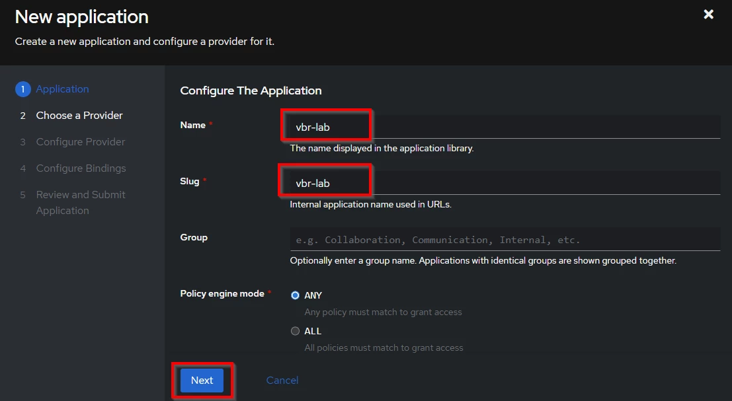Choose the ALL policy engine mode
The image size is (732, 401).
pos(295,331)
